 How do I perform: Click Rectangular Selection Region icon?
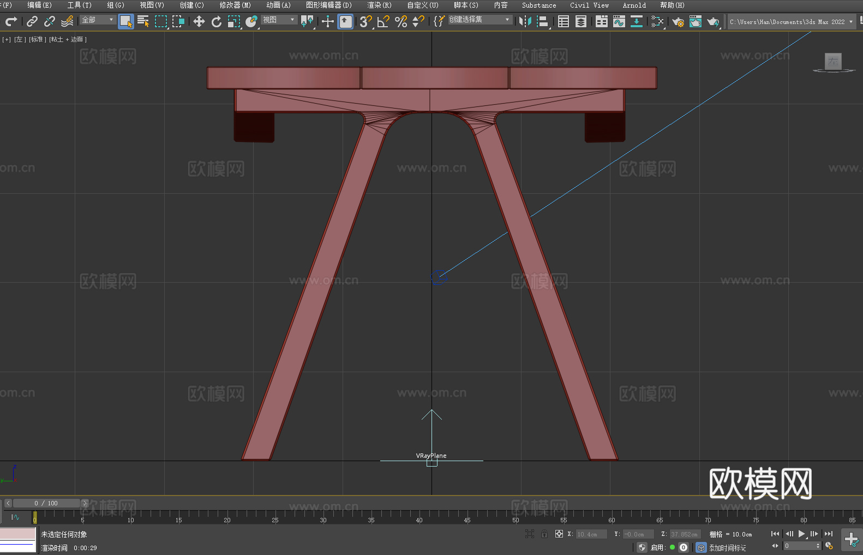point(161,21)
